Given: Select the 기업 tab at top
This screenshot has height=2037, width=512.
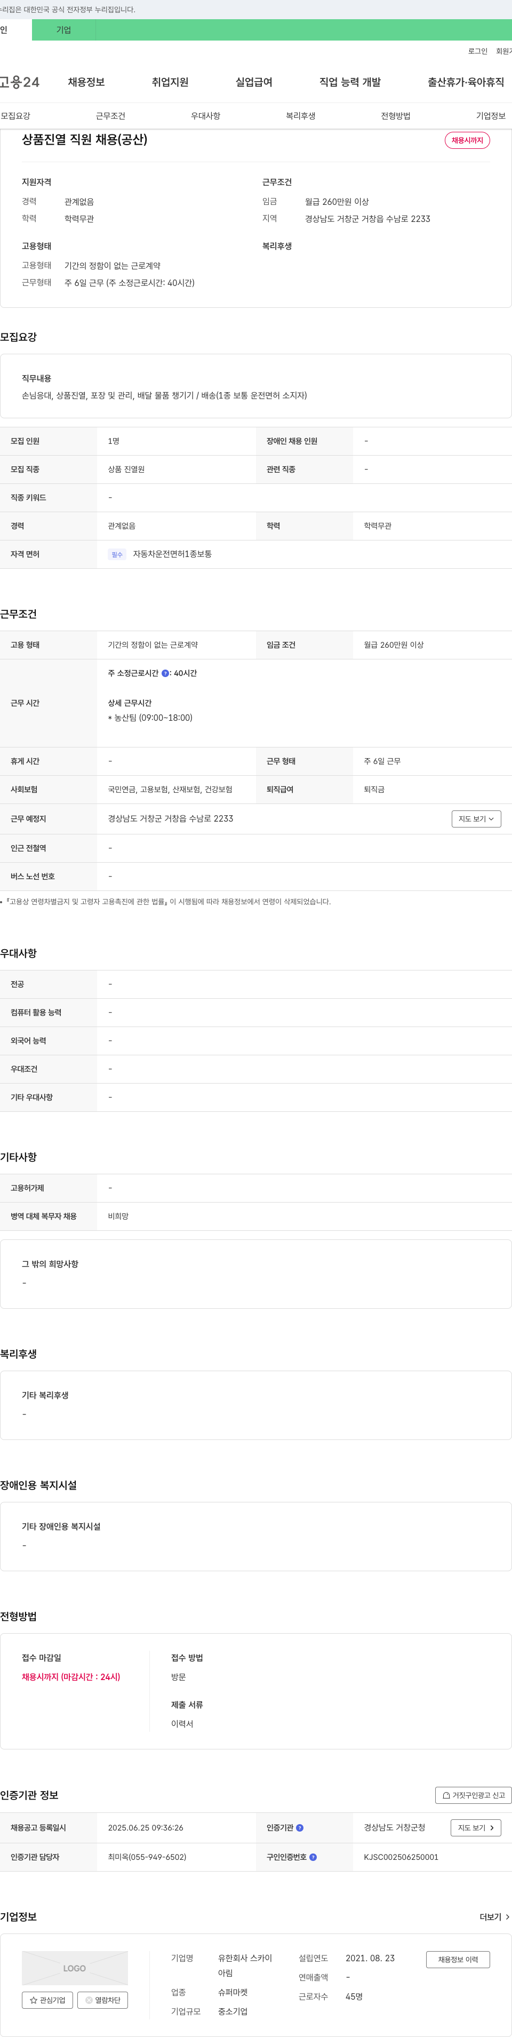Looking at the screenshot, I should [x=63, y=30].
